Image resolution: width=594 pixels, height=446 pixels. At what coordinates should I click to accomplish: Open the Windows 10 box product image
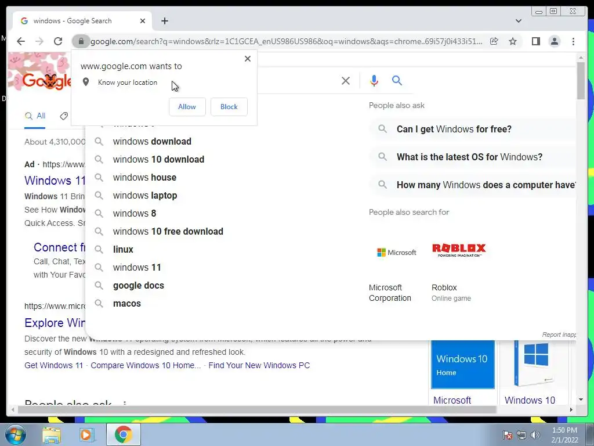534,364
